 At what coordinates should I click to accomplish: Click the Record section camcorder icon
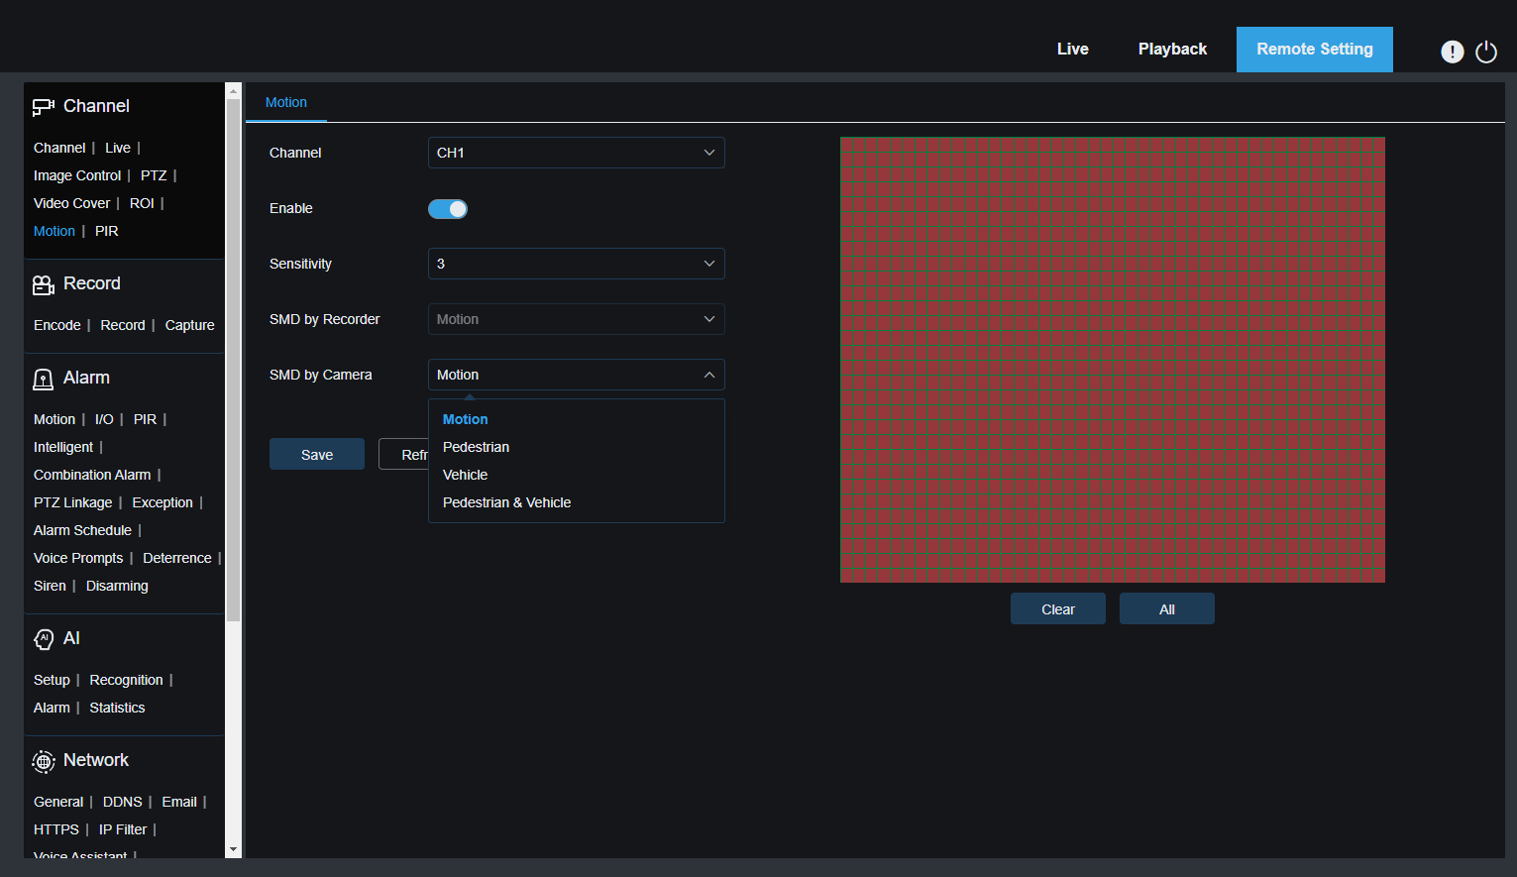pyautogui.click(x=44, y=285)
